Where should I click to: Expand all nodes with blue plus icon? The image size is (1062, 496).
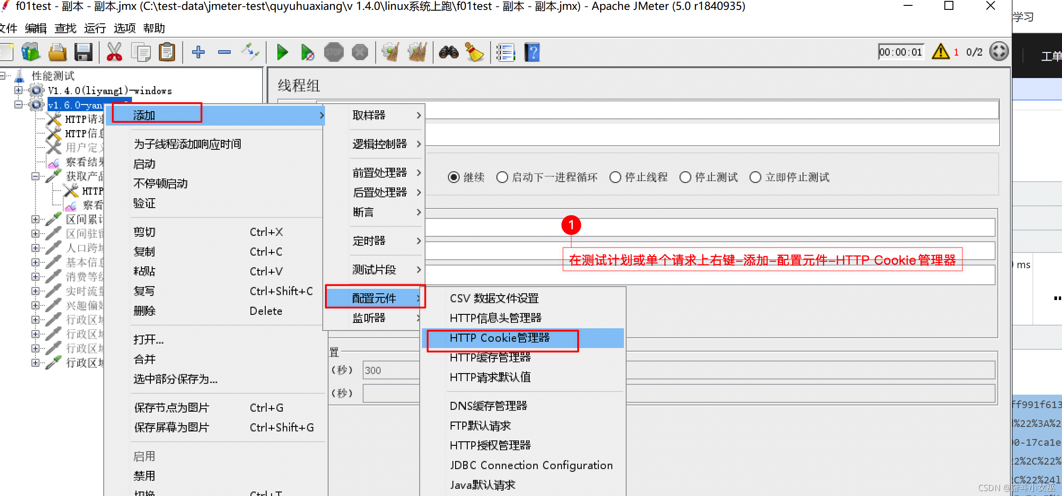pos(198,52)
